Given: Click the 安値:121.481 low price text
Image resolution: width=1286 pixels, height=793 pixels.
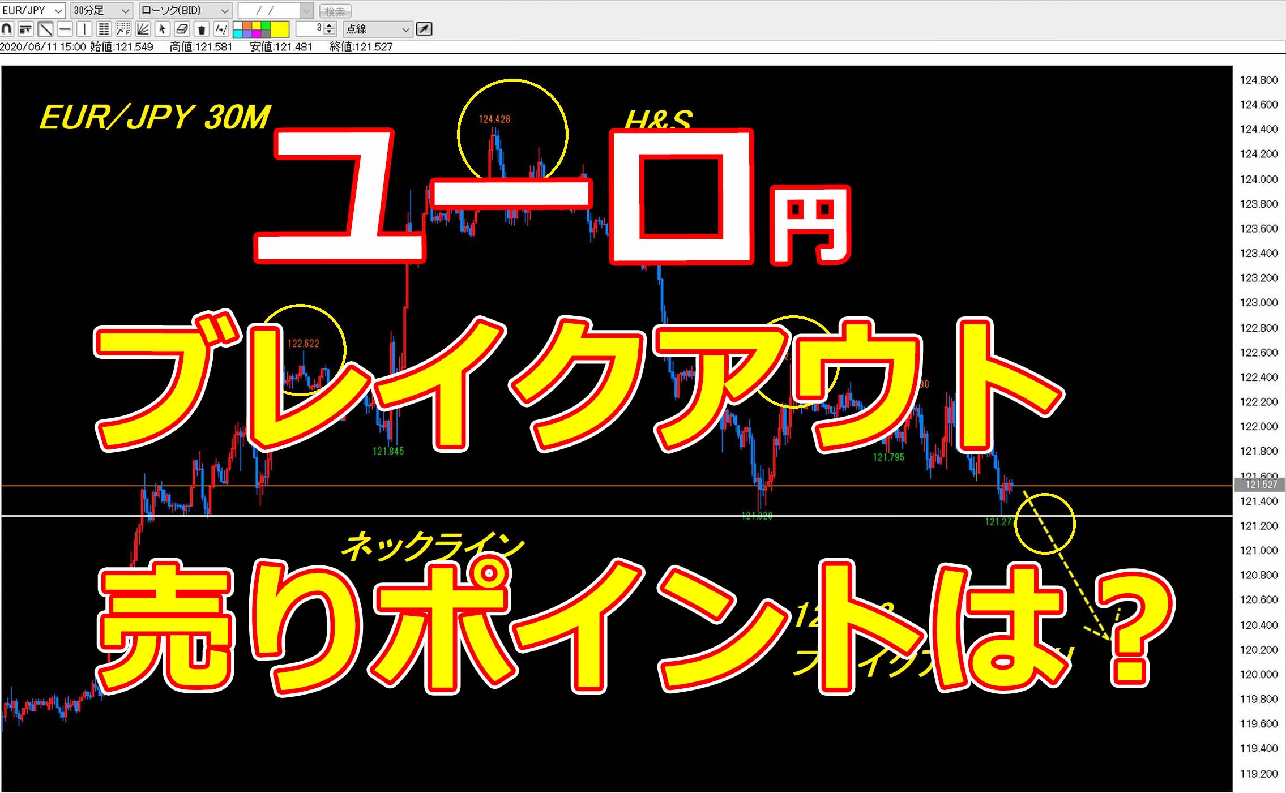Looking at the screenshot, I should (281, 47).
